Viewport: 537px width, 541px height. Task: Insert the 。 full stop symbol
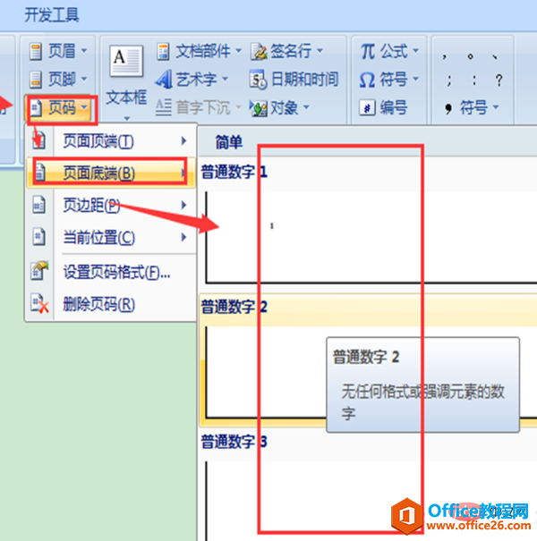(470, 56)
